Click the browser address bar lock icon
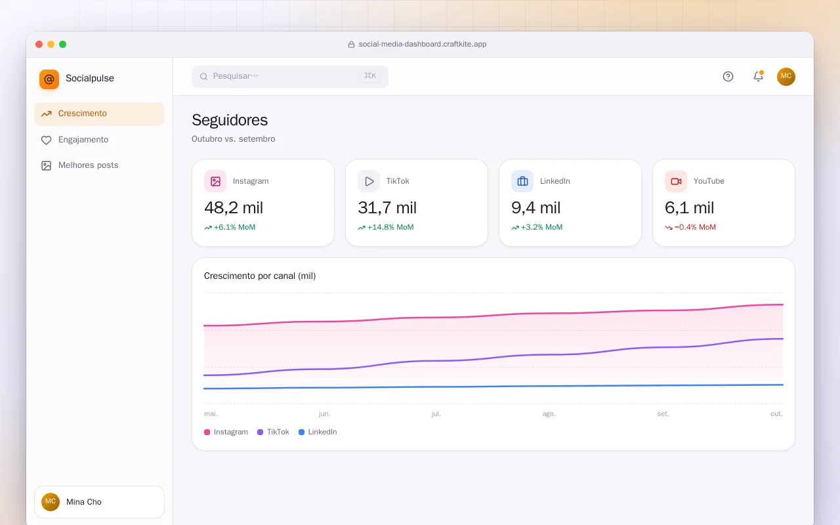 click(351, 45)
